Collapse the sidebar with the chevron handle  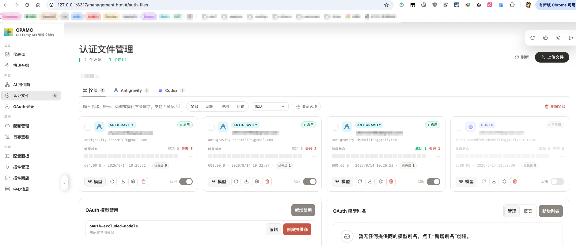pyautogui.click(x=64, y=183)
